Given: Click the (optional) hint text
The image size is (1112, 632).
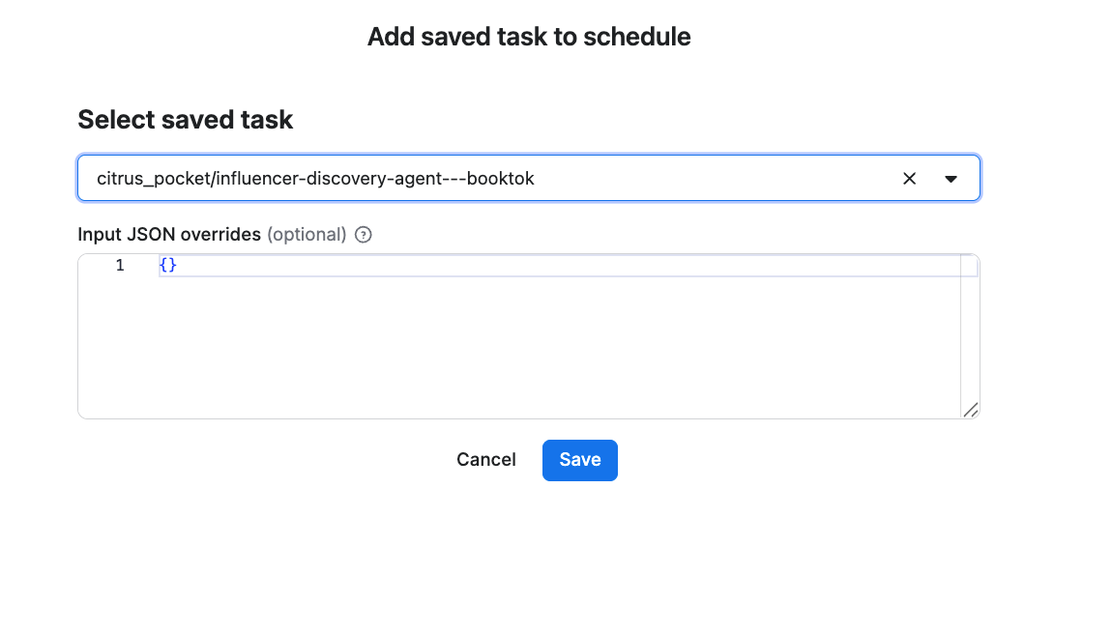Looking at the screenshot, I should coord(306,234).
